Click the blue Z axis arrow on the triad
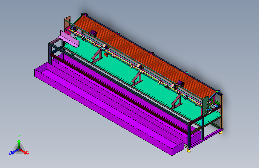259x168 pixels. click(x=15, y=152)
